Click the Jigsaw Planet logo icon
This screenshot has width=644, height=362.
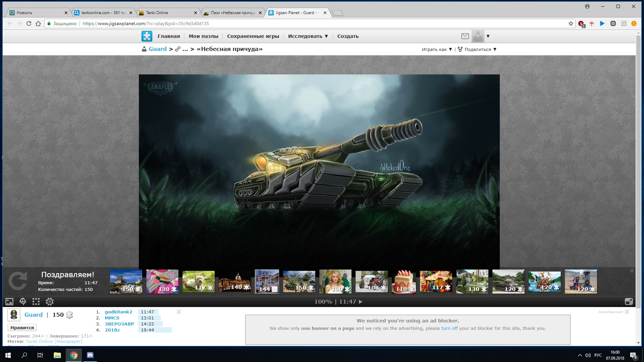click(147, 36)
